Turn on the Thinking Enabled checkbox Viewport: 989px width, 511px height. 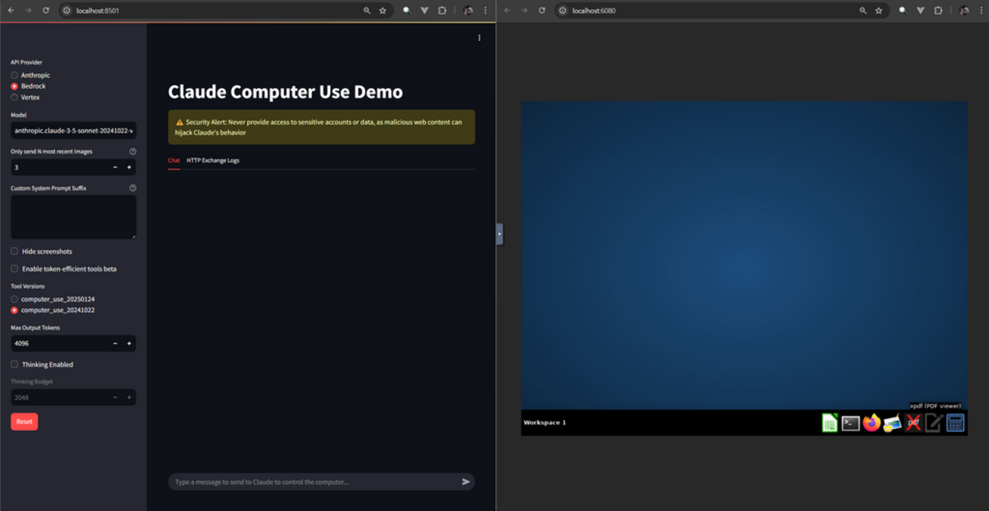tap(14, 364)
